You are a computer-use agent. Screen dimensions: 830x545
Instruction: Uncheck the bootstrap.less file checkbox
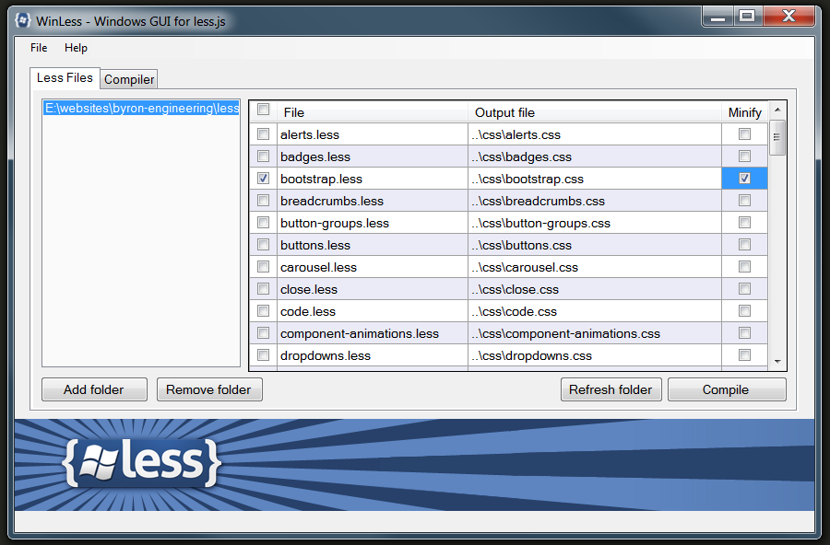coord(263,179)
